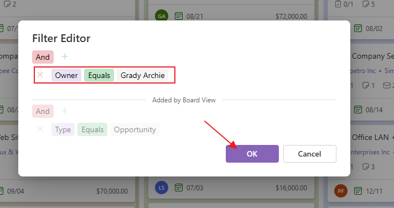Click calendar icon beside 12/11 date
The width and height of the screenshot is (394, 208).
(x=358, y=191)
